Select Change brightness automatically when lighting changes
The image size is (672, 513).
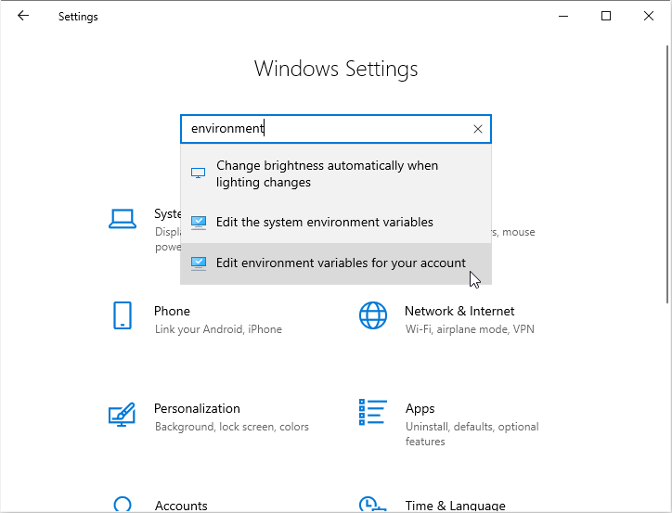point(336,173)
